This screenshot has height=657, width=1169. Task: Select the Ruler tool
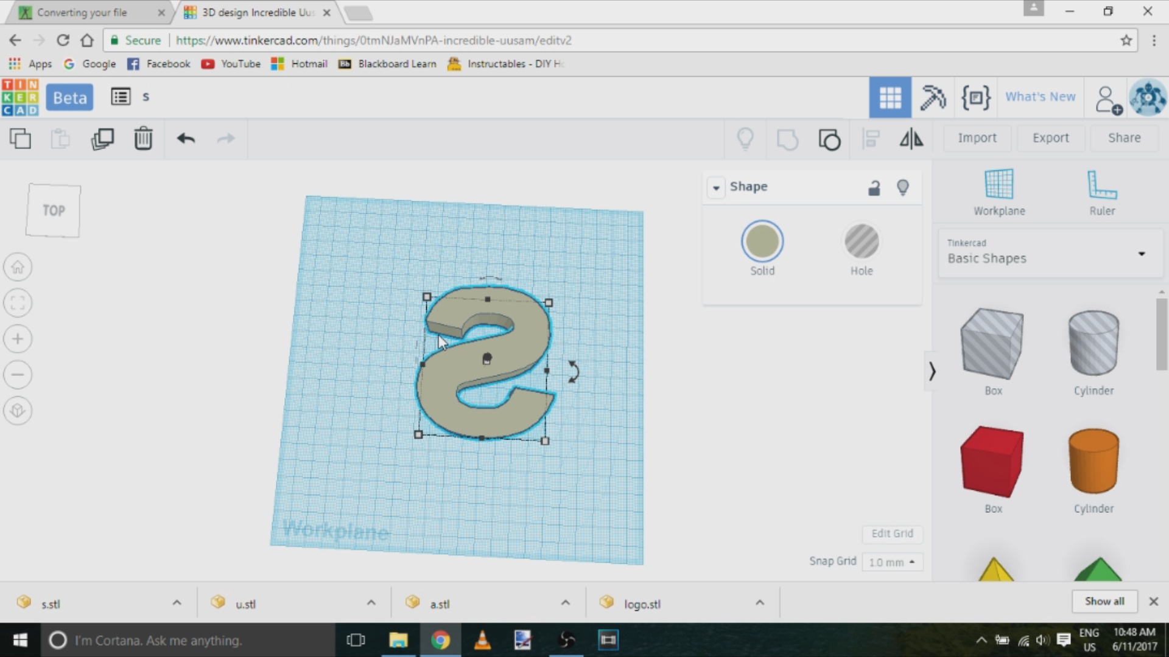pyautogui.click(x=1101, y=184)
